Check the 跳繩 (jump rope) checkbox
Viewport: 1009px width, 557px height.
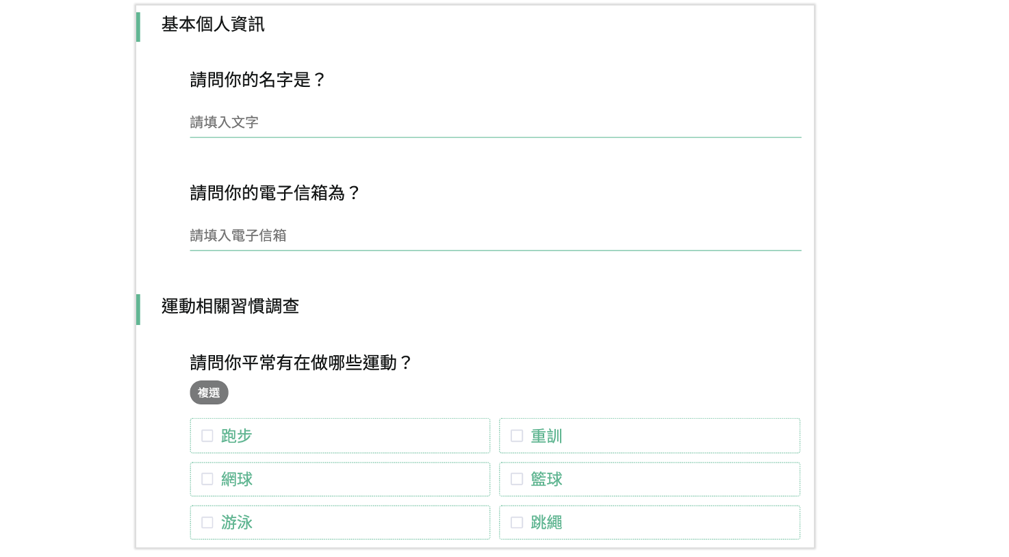tap(517, 522)
